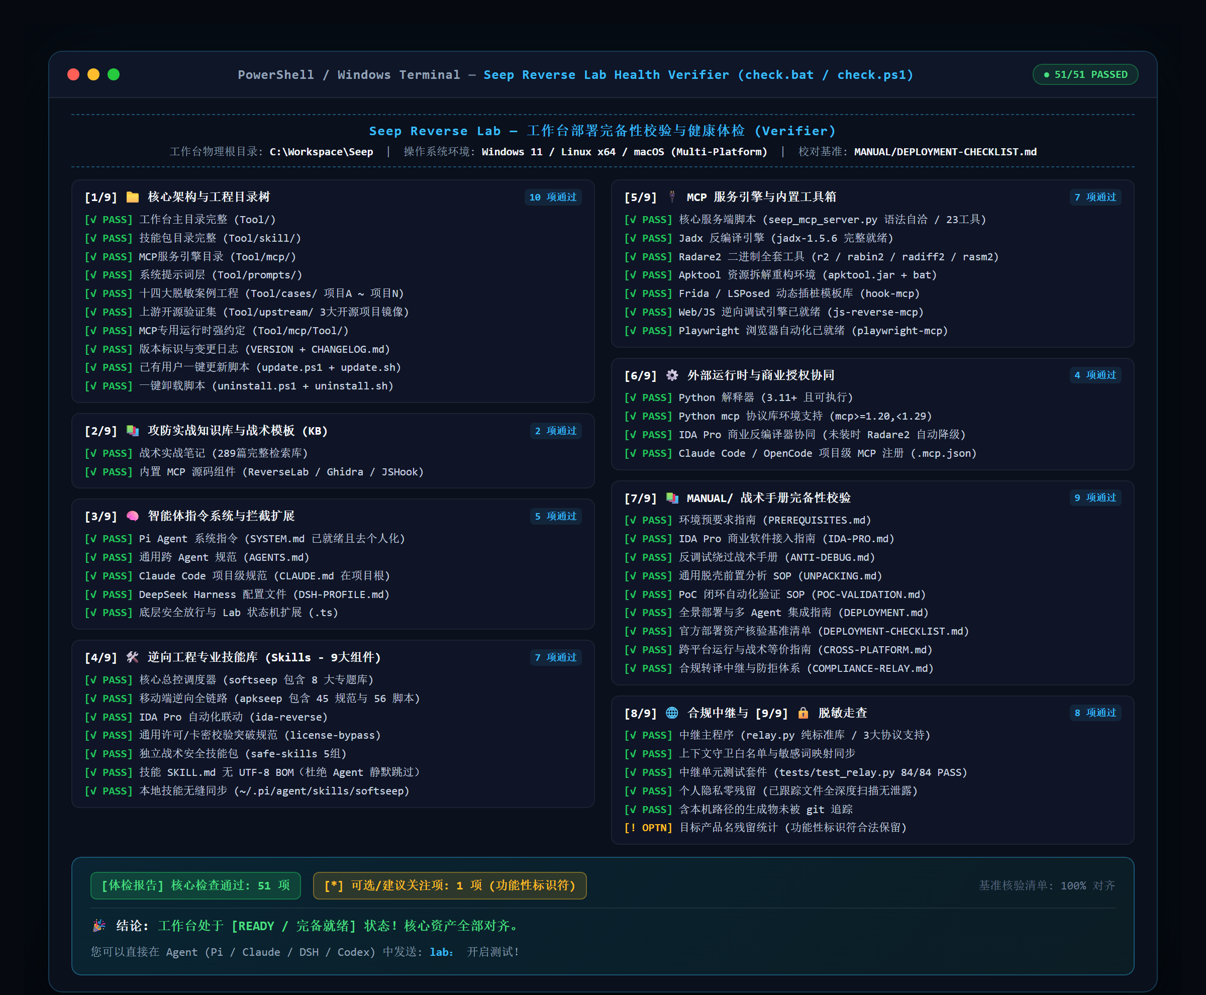Click the OPTN line 目标产品名残留统计
The image size is (1206, 995).
point(766,828)
